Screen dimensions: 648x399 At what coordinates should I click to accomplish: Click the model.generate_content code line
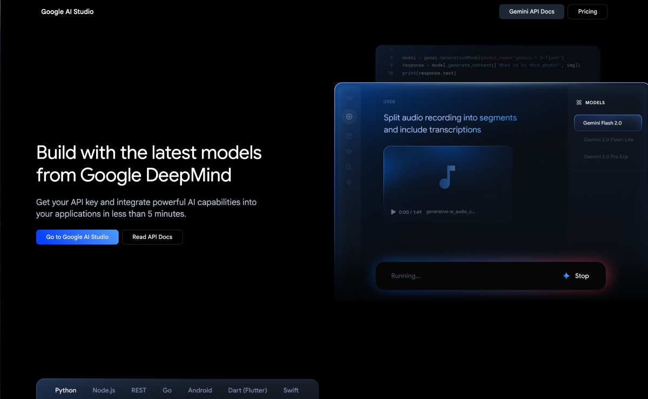491,65
